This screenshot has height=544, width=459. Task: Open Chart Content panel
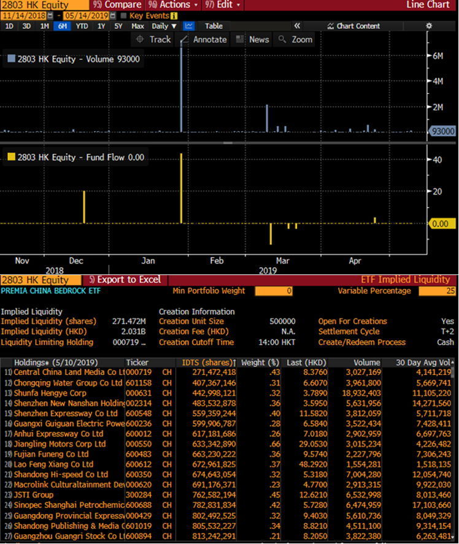353,26
